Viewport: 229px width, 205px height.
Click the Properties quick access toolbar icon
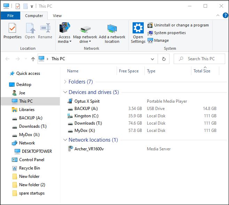(18, 6)
